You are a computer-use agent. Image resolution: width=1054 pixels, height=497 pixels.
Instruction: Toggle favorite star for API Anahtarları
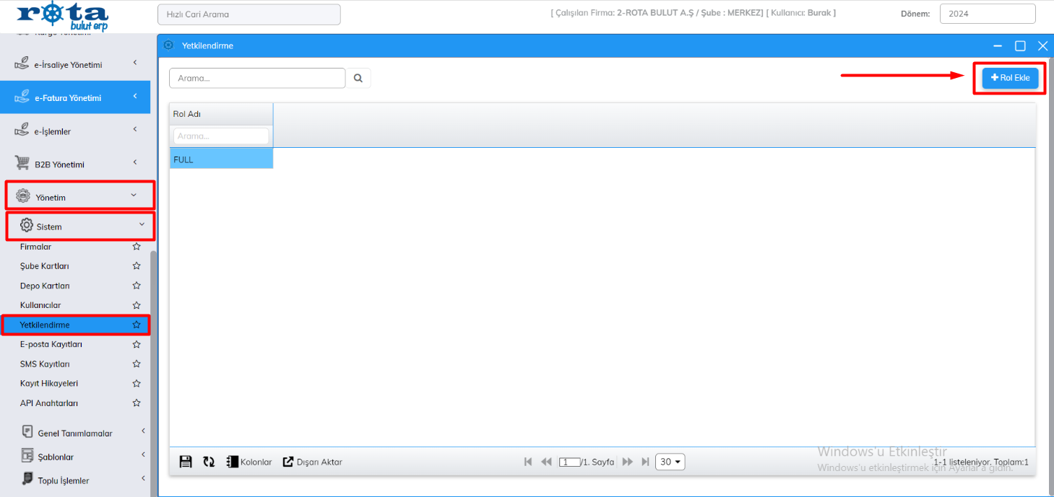137,403
